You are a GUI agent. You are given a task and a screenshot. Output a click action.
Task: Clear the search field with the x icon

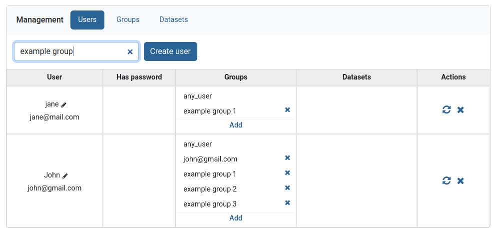coord(130,51)
